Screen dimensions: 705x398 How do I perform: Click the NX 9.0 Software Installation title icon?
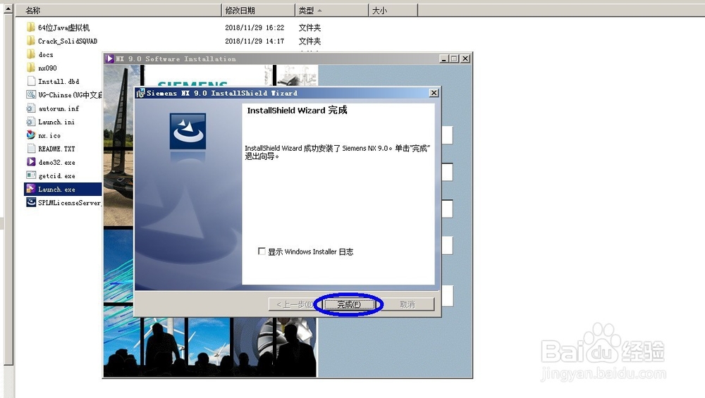tap(110, 58)
